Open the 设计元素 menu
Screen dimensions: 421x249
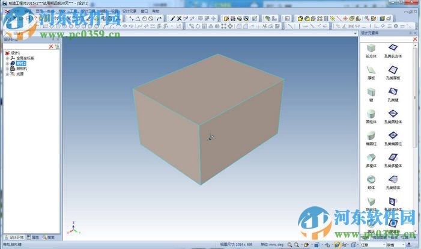129,11
